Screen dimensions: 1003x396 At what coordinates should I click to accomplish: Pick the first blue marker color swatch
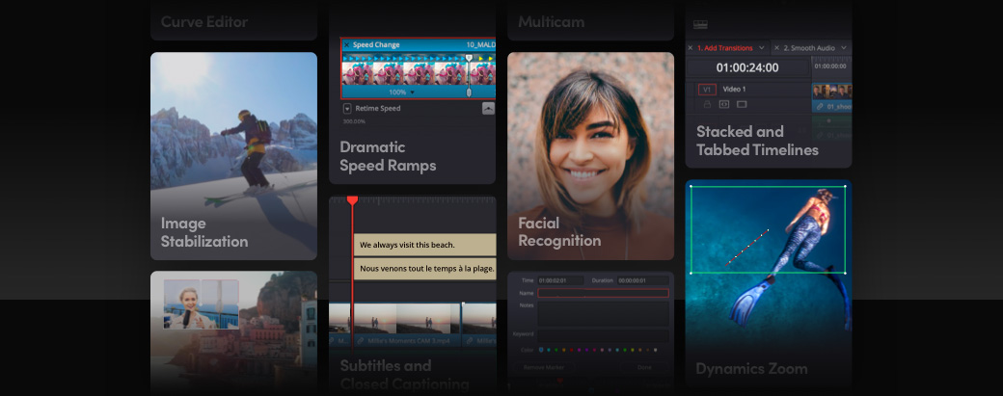pos(541,350)
